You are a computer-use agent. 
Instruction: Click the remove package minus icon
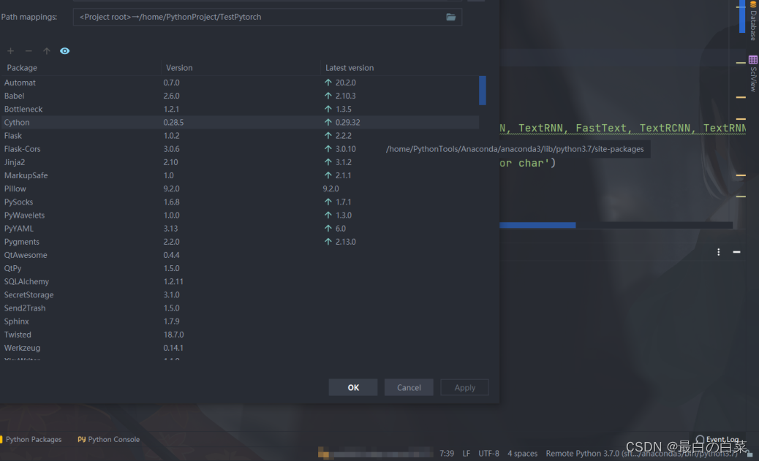click(29, 51)
